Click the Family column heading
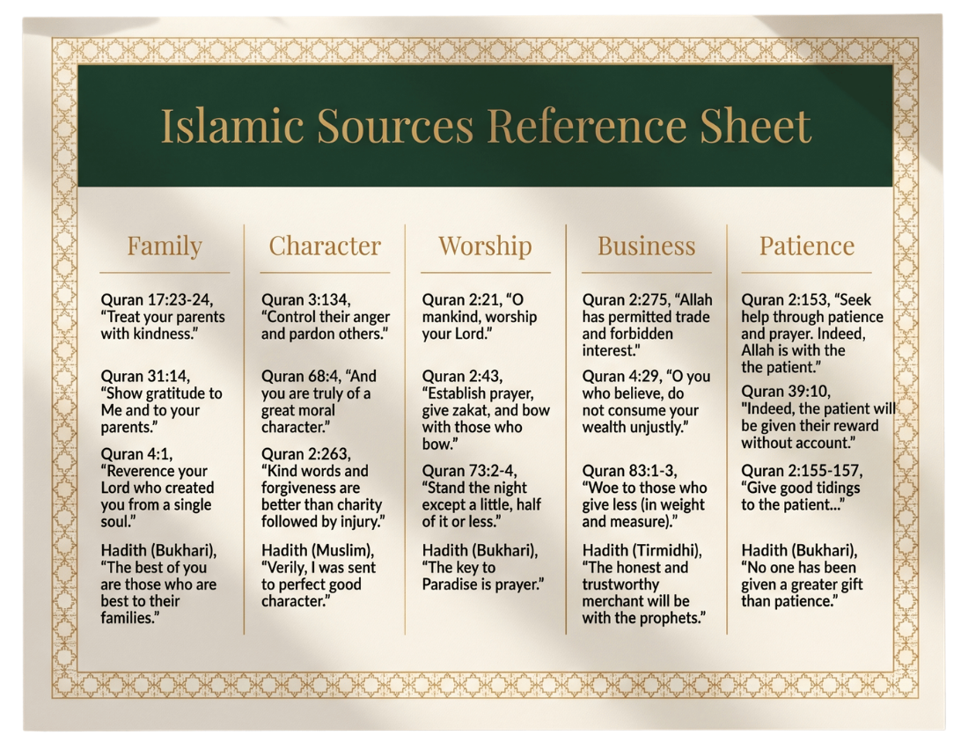Screen dimensions: 961x742 (x=164, y=246)
